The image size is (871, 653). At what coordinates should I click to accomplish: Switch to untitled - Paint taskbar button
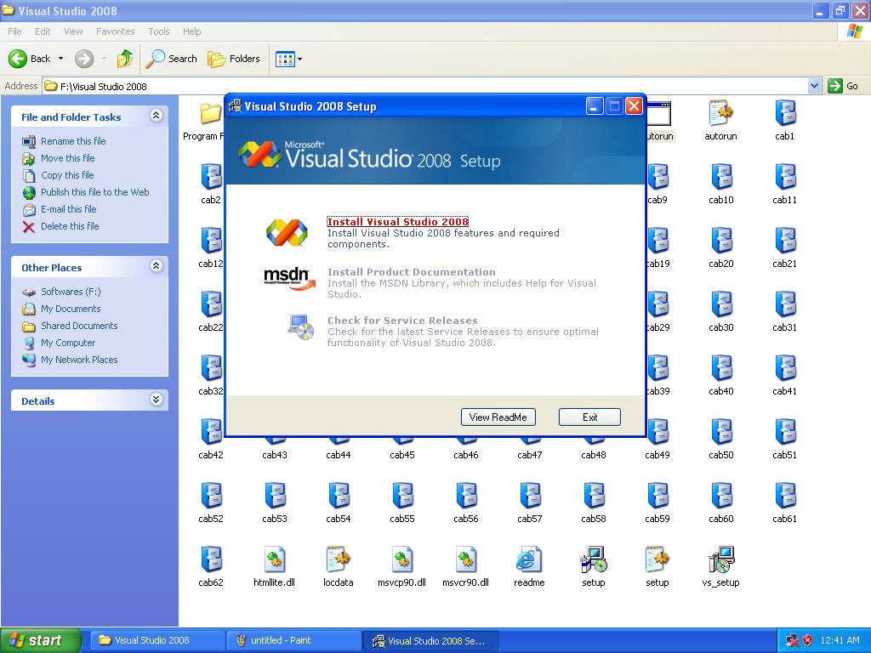pyautogui.click(x=293, y=640)
